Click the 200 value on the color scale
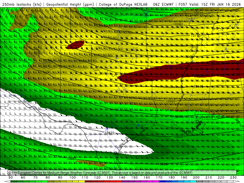 (196, 178)
